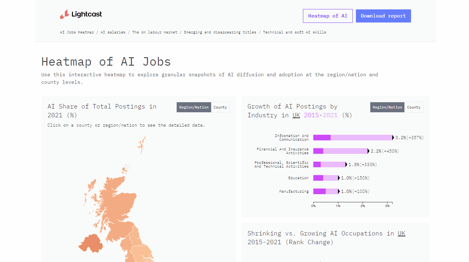
Task: Open Emerging and disappearing titles link
Action: pyautogui.click(x=220, y=32)
